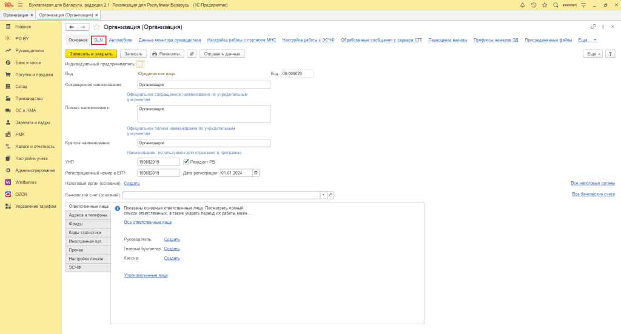Click the search magnifier icon

point(555,5)
